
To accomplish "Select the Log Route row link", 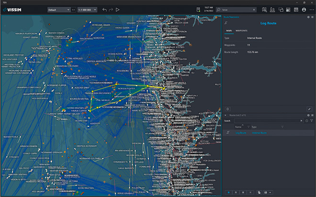I will click(241, 133).
